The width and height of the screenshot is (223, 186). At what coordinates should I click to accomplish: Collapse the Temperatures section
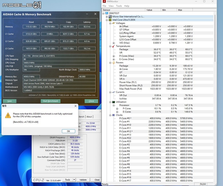(x=110, y=46)
